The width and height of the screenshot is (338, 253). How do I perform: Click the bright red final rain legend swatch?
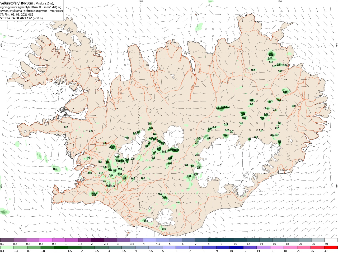click(x=331, y=247)
